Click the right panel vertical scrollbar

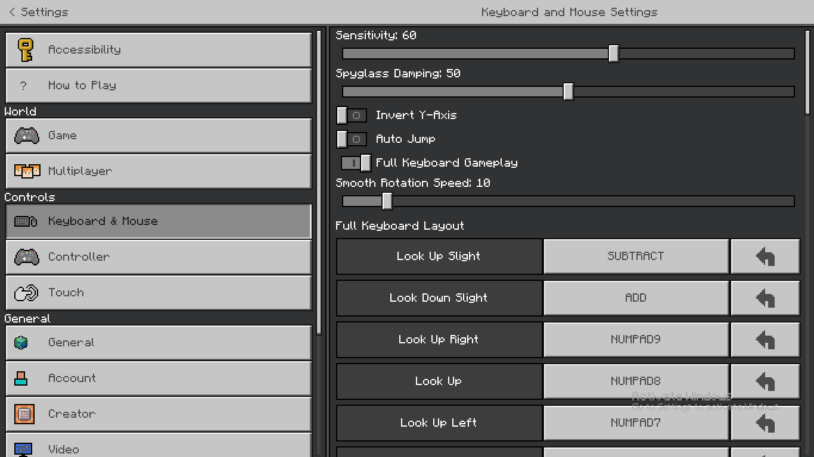point(807,71)
